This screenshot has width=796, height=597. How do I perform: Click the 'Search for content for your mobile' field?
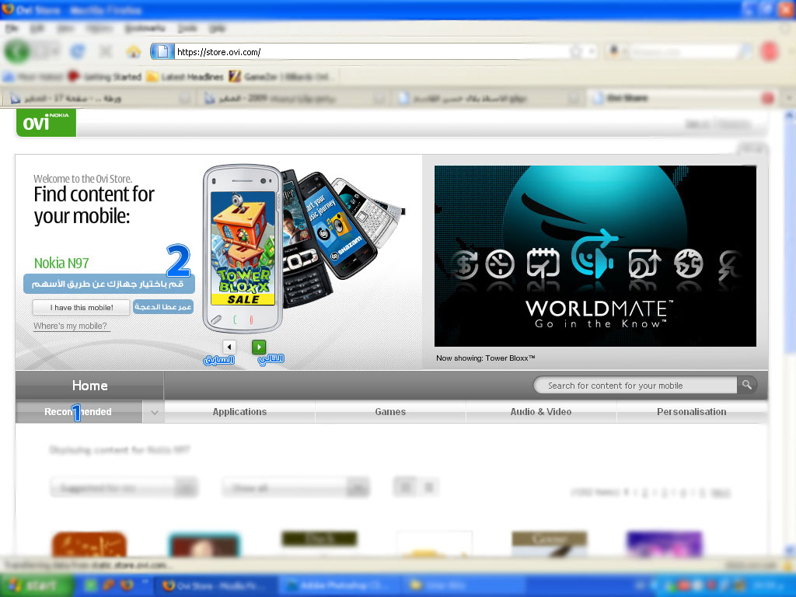(x=636, y=386)
